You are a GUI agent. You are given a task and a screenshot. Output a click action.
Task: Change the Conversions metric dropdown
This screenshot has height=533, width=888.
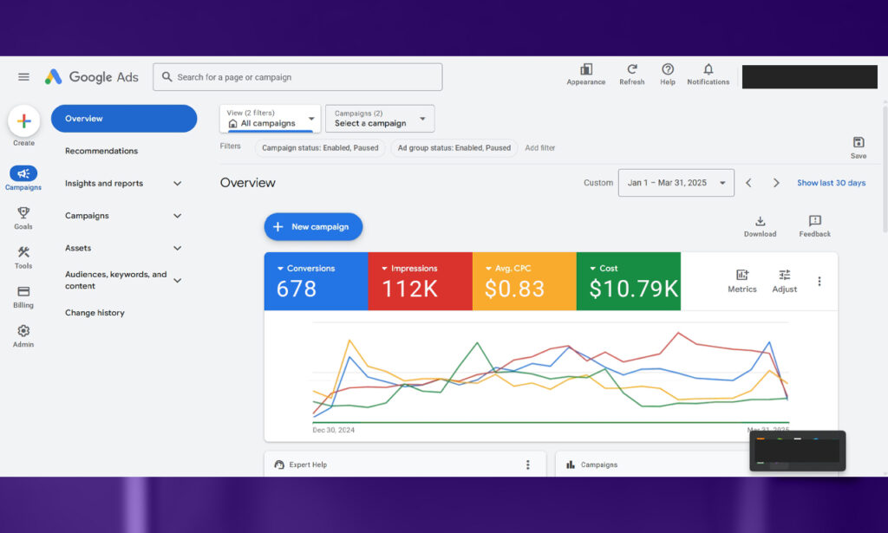click(x=306, y=268)
